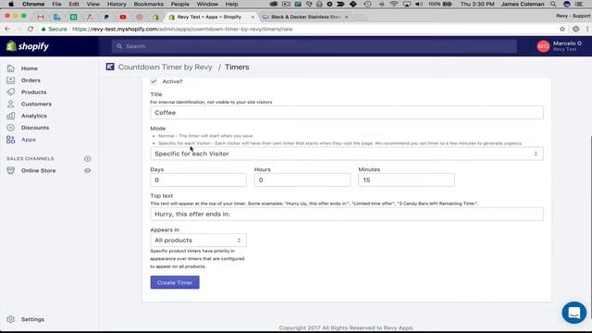
Task: Open Orders in the sidebar
Action: 31,80
